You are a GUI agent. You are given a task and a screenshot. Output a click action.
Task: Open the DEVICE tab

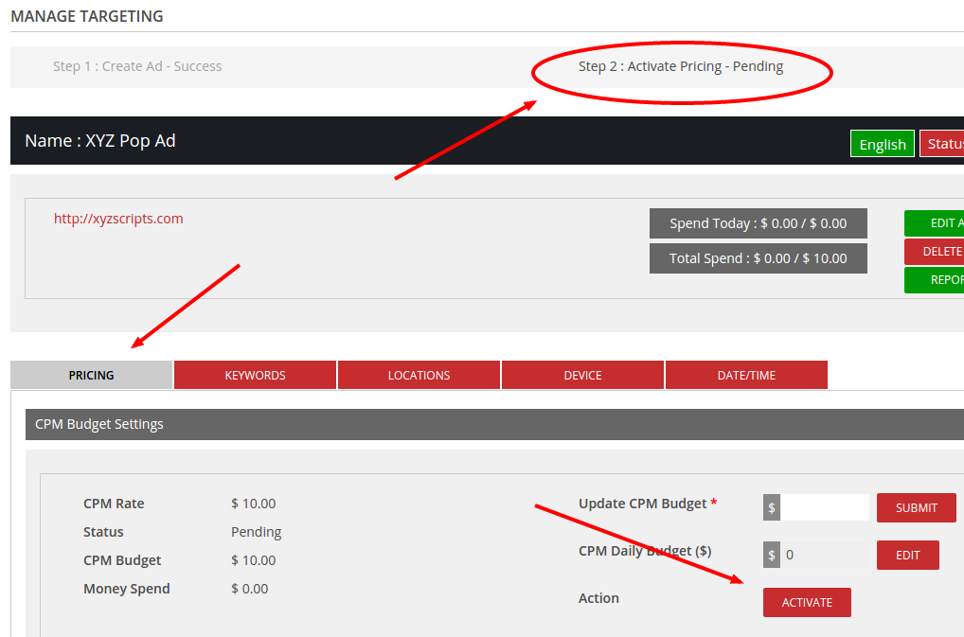tap(582, 375)
